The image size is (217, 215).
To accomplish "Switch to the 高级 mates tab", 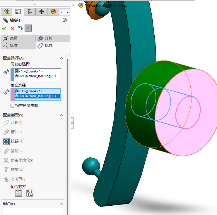I will pos(18,38).
